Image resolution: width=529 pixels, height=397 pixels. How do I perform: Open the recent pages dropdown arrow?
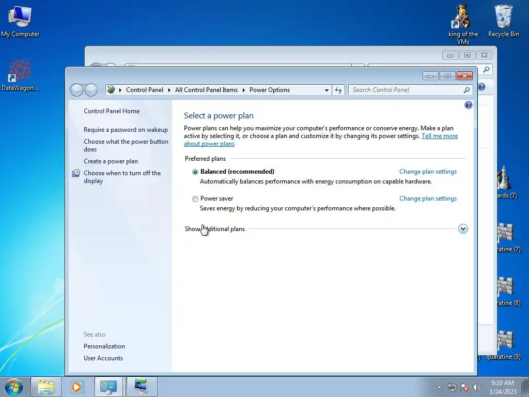tap(101, 90)
